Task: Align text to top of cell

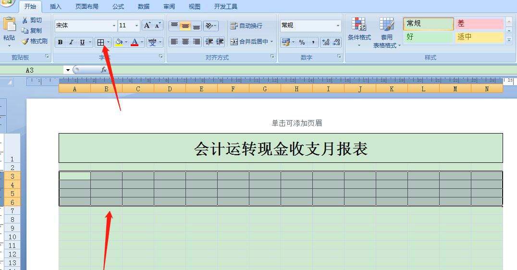Action: pyautogui.click(x=174, y=25)
